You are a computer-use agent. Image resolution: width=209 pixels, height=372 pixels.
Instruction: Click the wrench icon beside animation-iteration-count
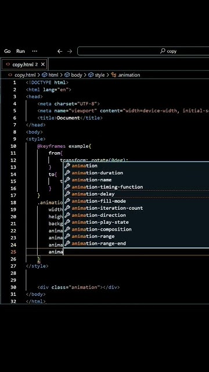pyautogui.click(x=67, y=208)
